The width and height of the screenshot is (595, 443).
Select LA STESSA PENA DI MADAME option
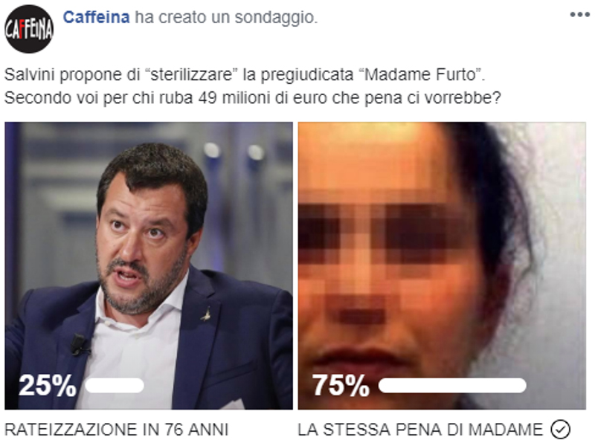[420, 430]
